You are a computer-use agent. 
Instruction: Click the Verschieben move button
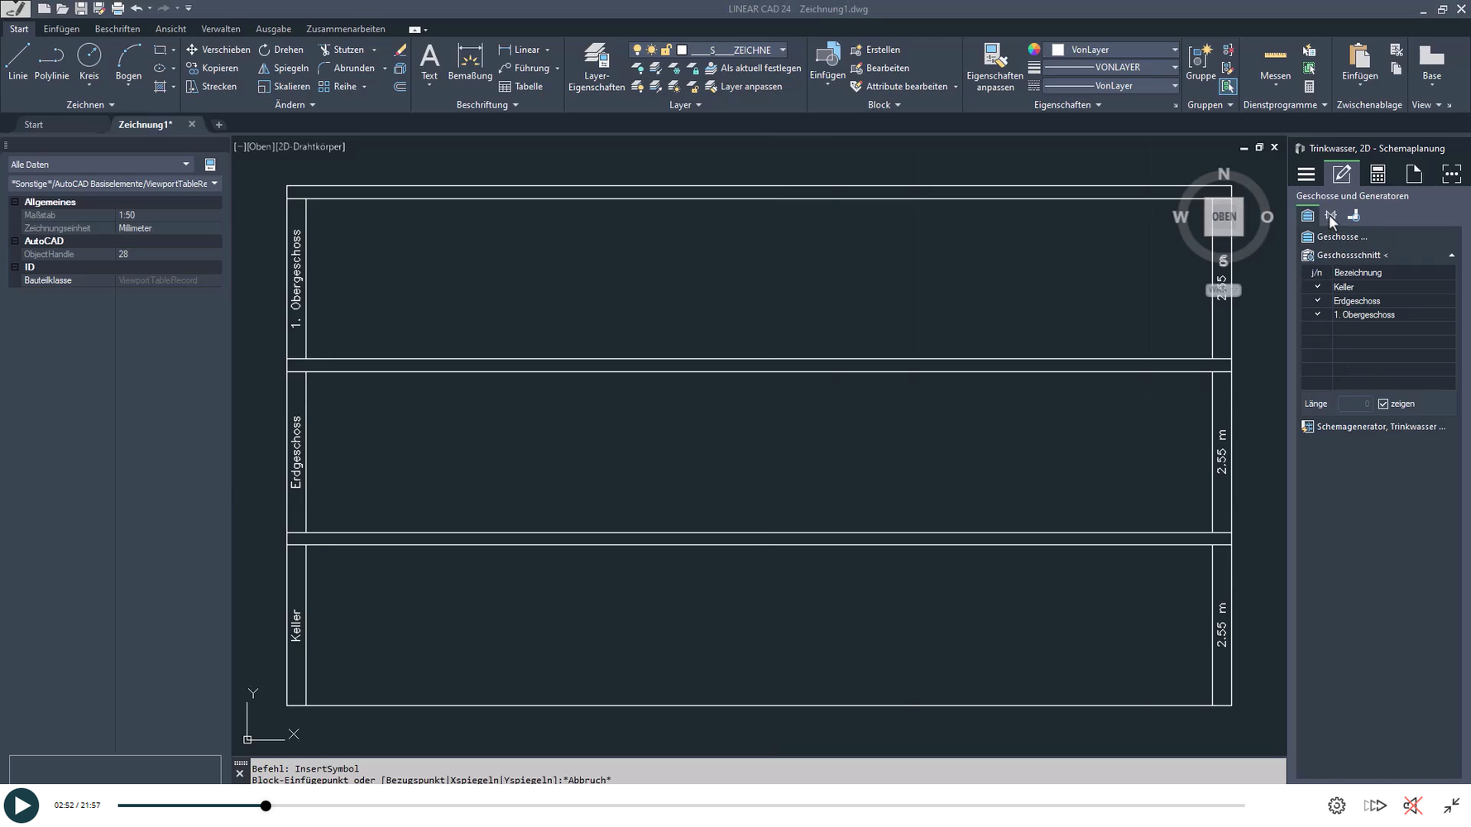pyautogui.click(x=218, y=50)
